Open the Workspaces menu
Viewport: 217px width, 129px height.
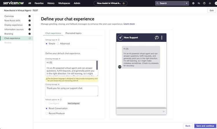click(64, 3)
